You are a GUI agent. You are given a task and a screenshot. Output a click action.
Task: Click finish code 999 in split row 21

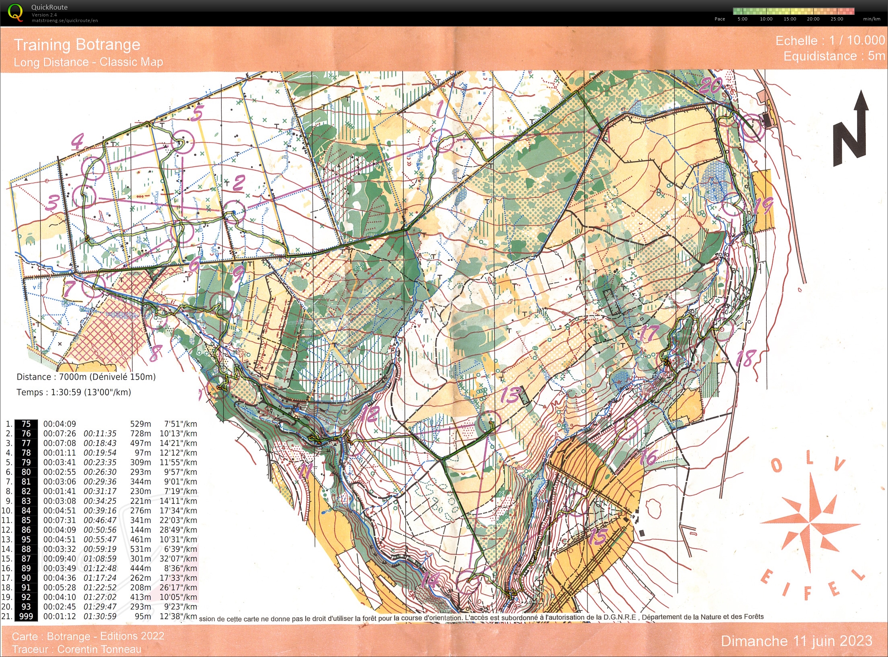[26, 617]
